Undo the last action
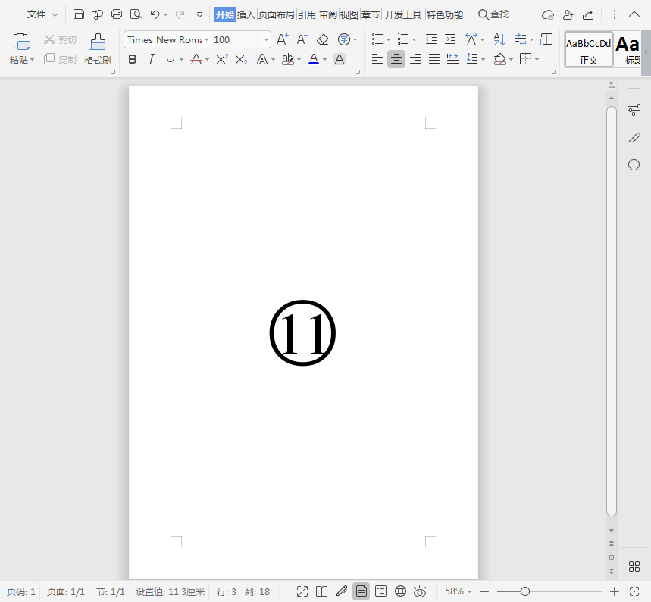The height and width of the screenshot is (602, 651). 155,14
